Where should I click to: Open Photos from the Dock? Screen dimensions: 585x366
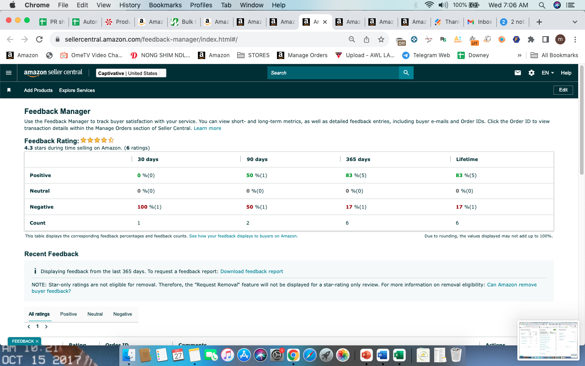pyautogui.click(x=343, y=355)
